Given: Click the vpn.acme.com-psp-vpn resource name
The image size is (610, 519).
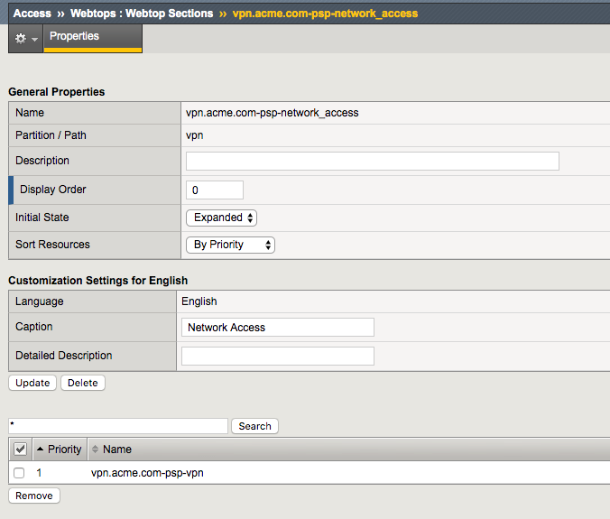Looking at the screenshot, I should click(x=147, y=473).
